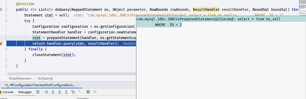
Task: Click the override gutter marker beside doQuery
Action: pos(1,9)
